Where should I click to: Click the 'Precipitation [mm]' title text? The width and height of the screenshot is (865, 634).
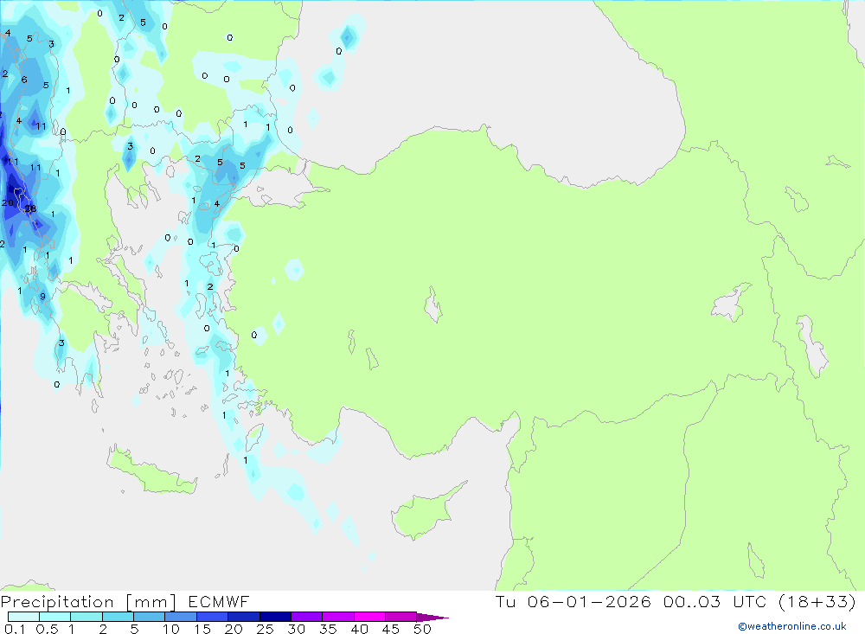88,602
